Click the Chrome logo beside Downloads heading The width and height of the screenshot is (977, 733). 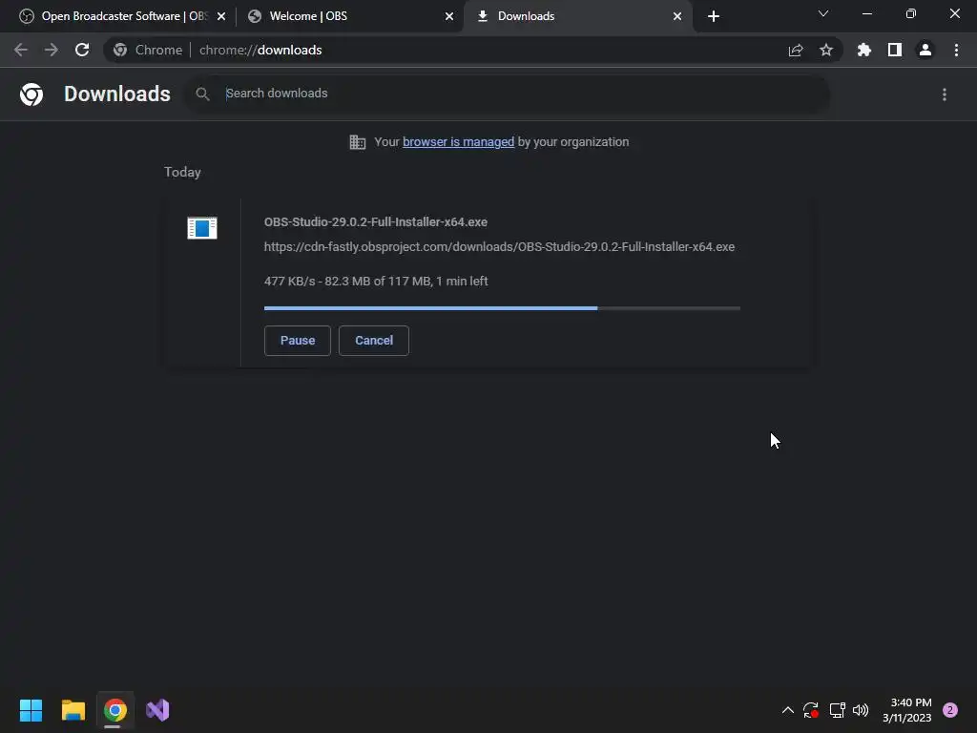point(31,94)
